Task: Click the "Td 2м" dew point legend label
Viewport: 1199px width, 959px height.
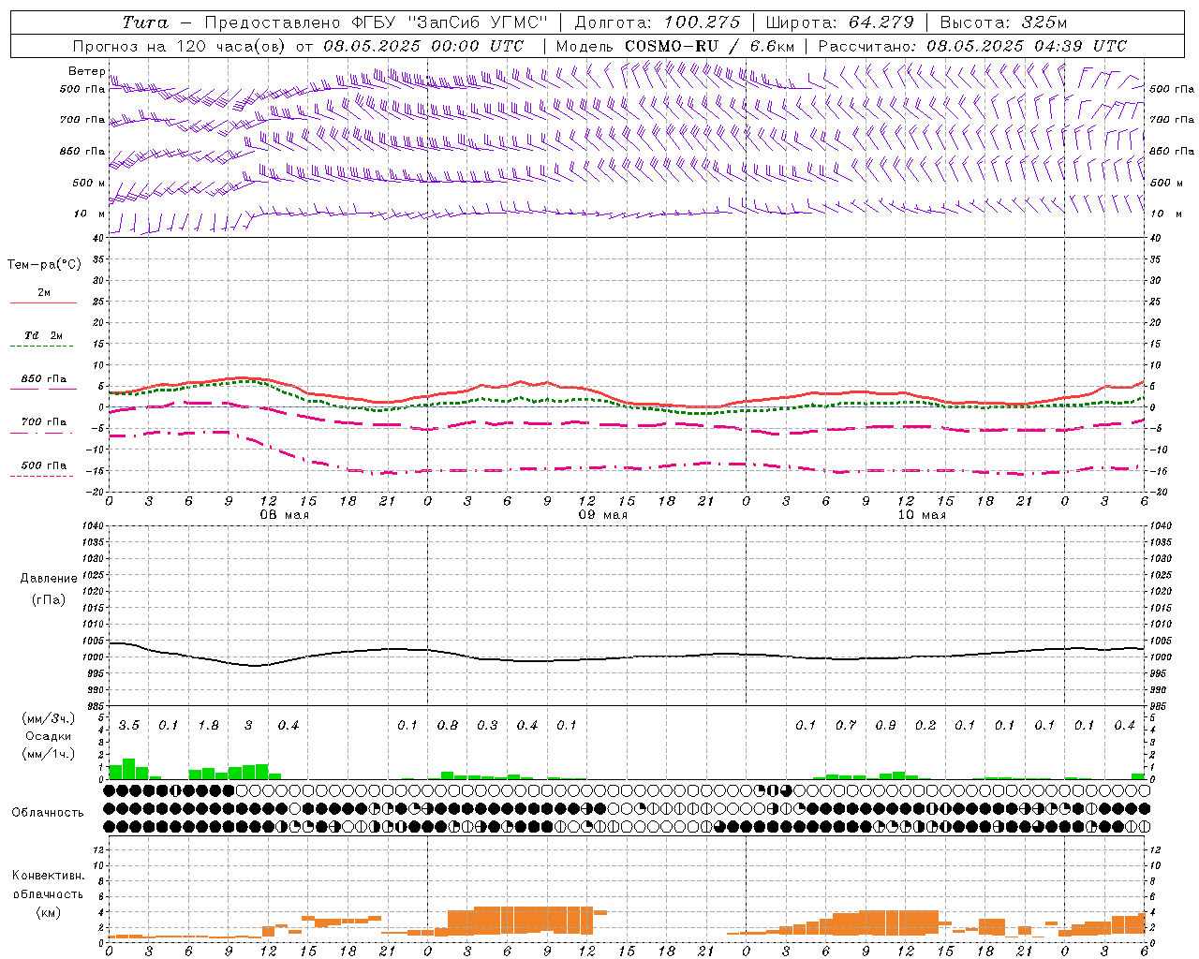Action: (x=44, y=335)
